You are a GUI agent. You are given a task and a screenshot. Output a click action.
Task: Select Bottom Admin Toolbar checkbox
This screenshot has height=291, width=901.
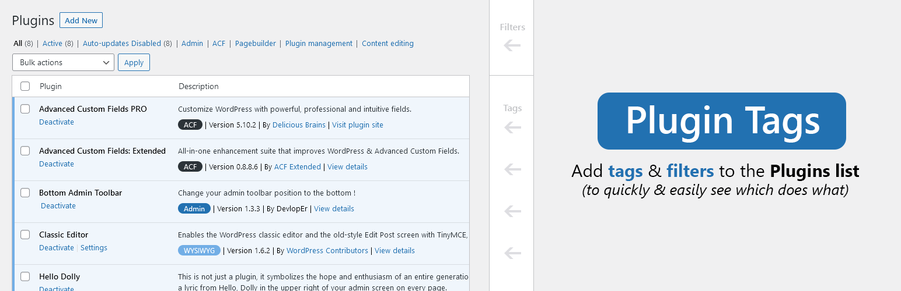coord(25,193)
